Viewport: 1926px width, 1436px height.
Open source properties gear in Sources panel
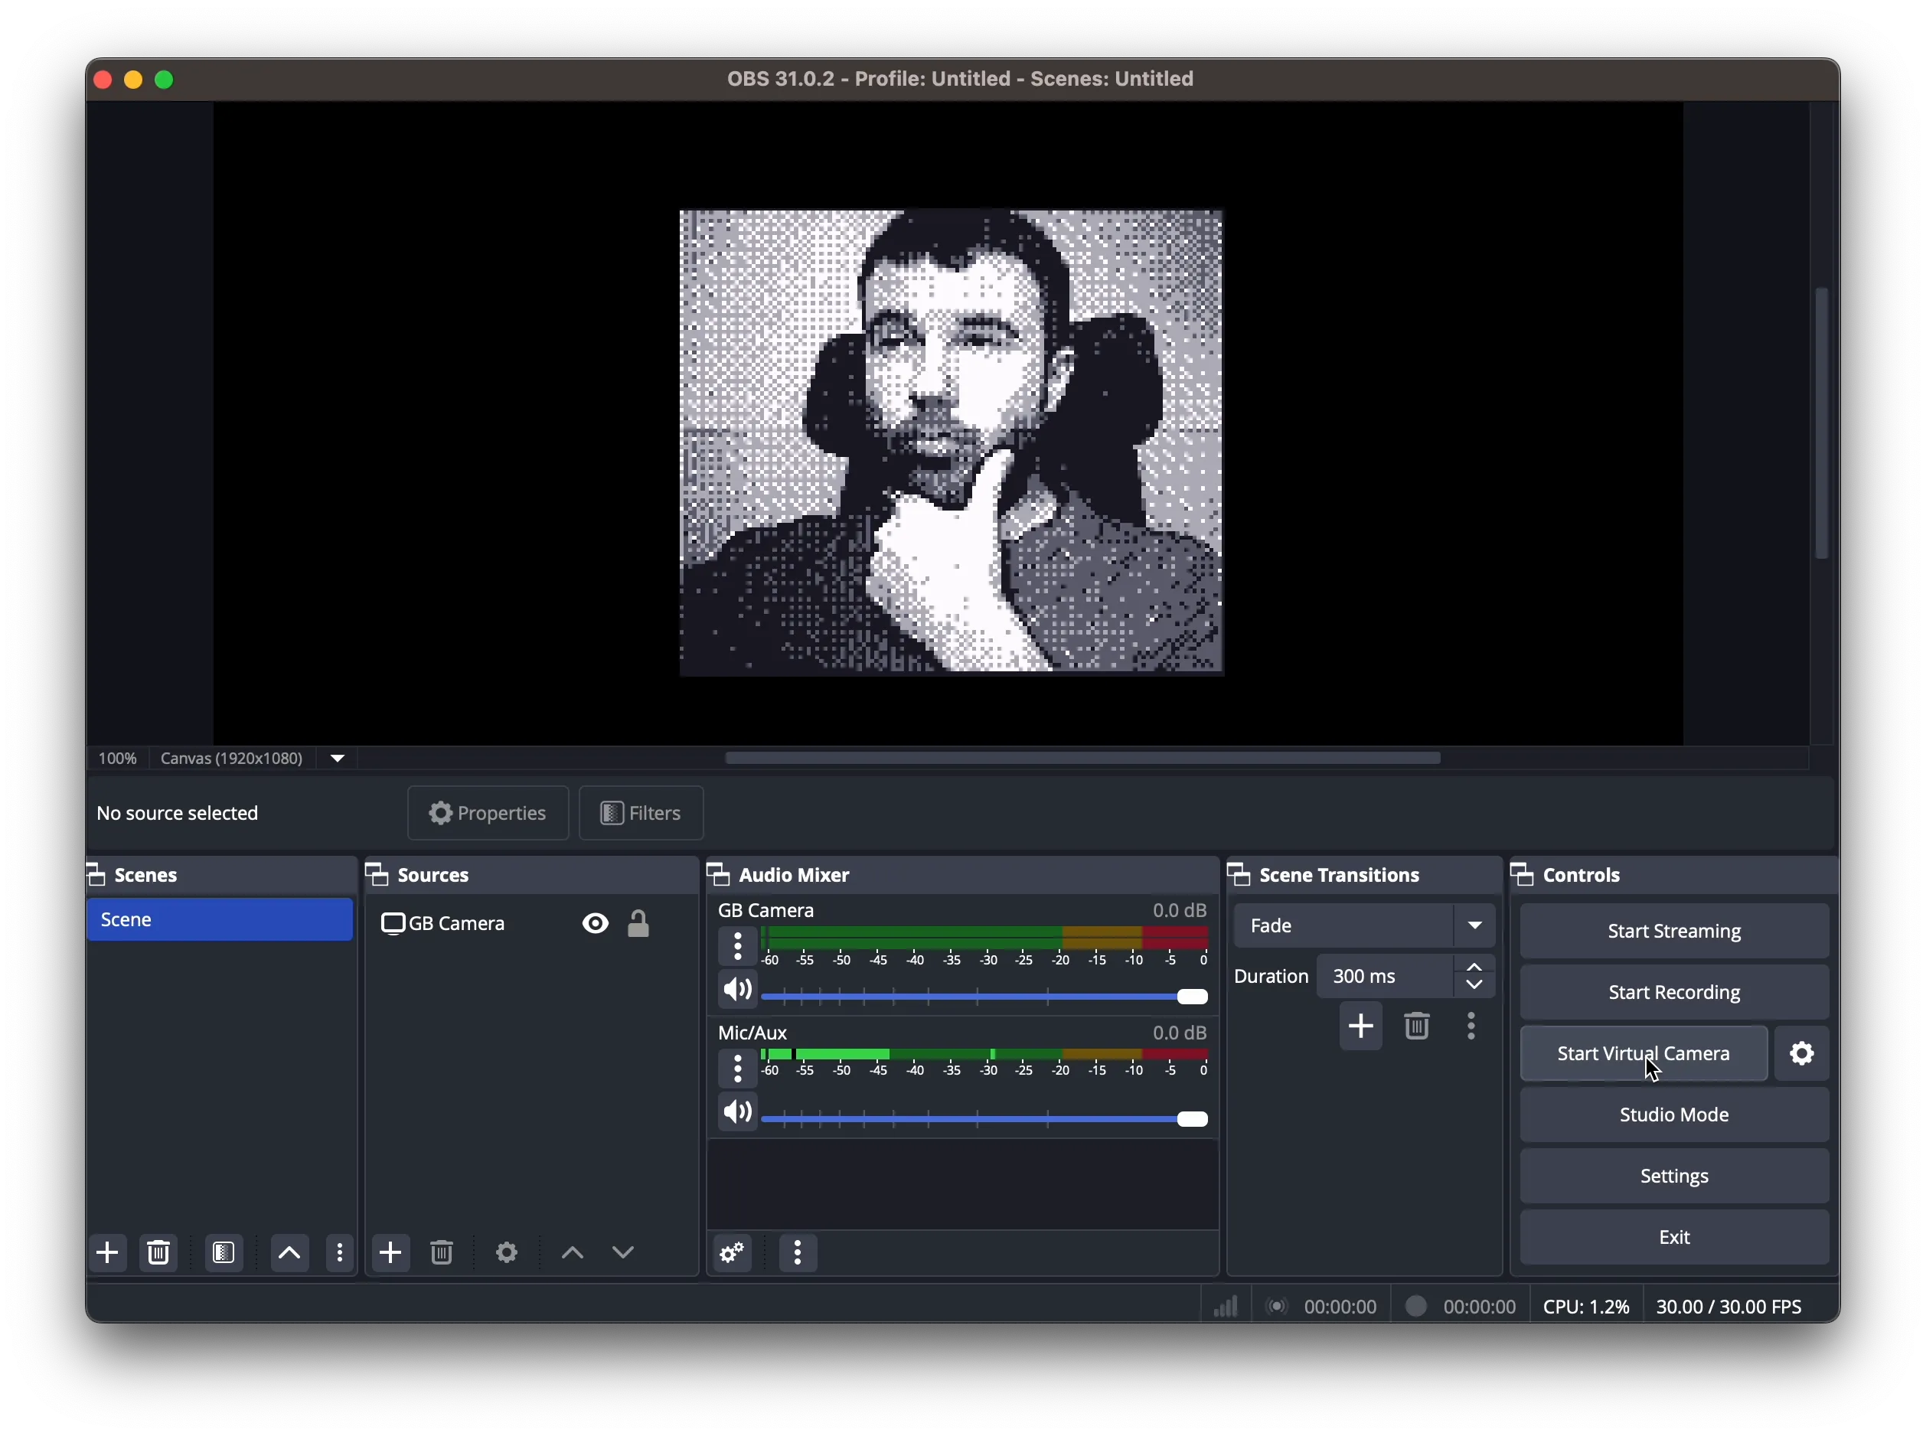click(508, 1252)
